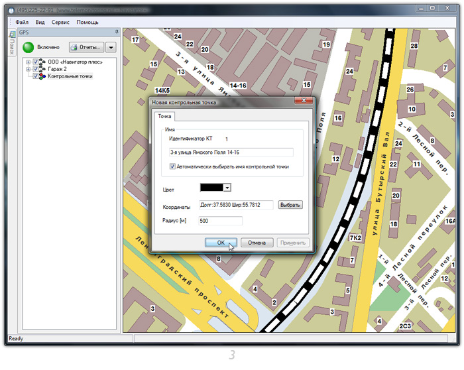
Task: Open dropdown arrow next to Отчеты button
Action: (111, 47)
